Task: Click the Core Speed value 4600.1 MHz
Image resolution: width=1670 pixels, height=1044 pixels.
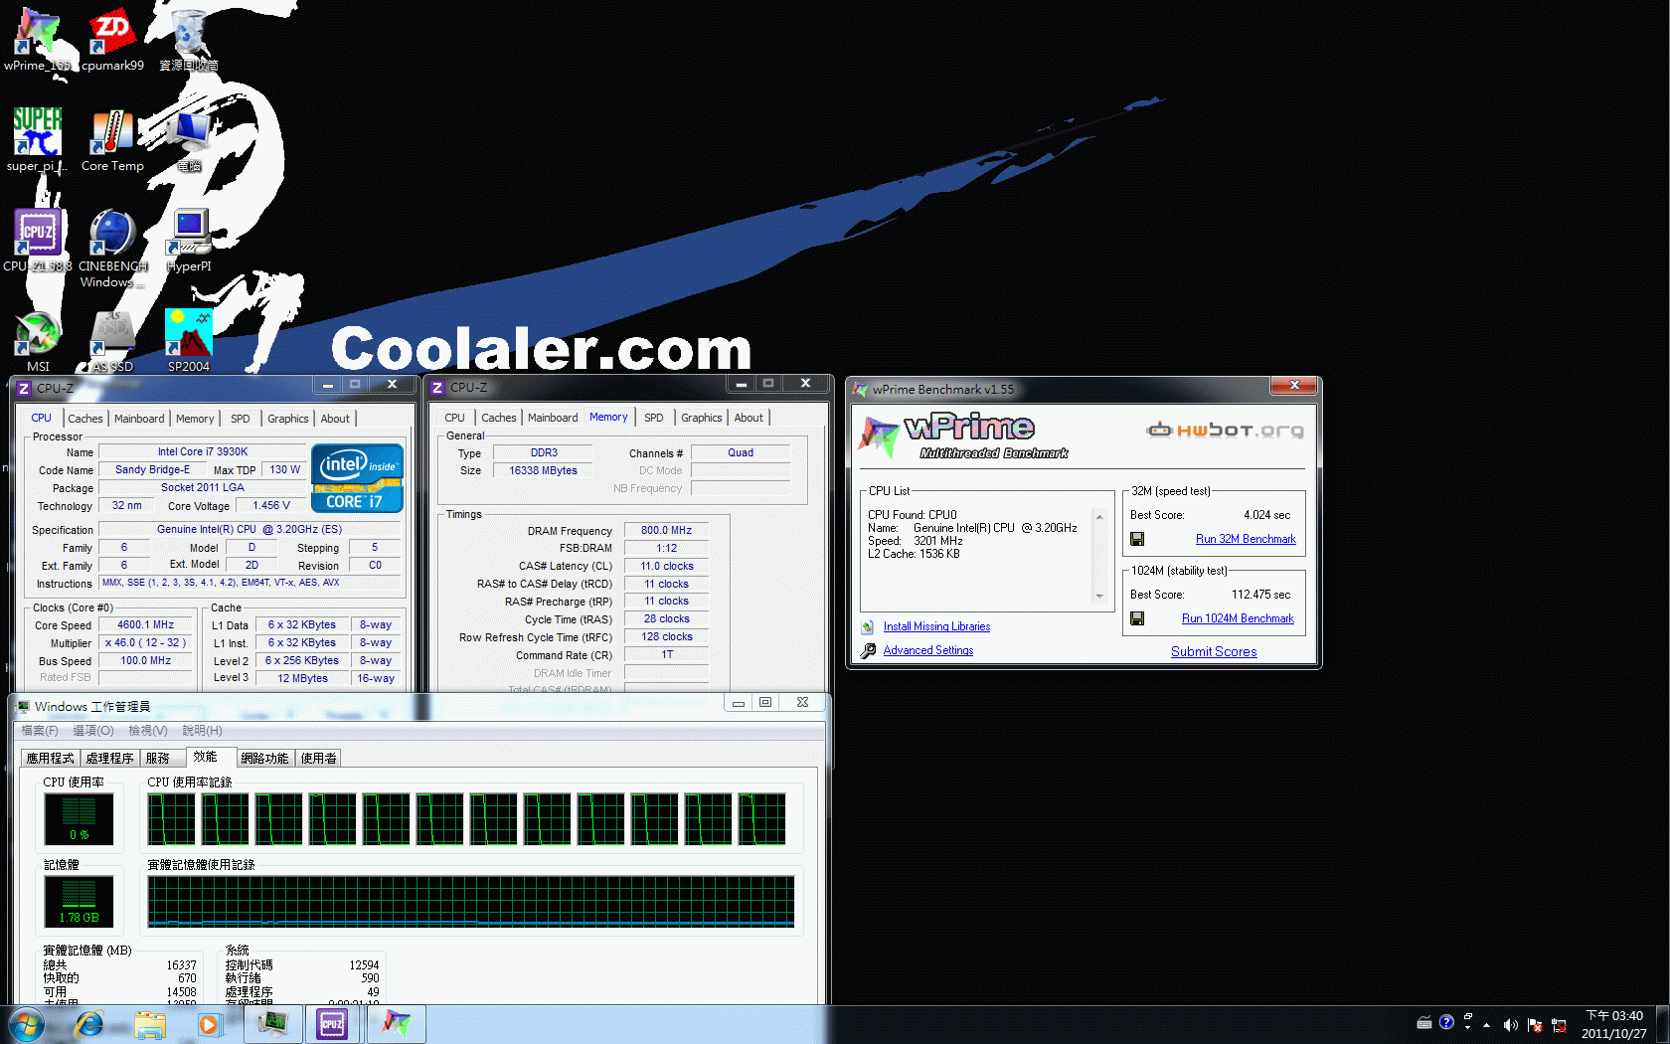Action: point(145,625)
